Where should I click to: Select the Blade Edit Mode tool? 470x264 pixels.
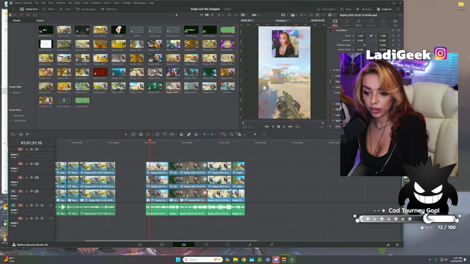(x=148, y=135)
